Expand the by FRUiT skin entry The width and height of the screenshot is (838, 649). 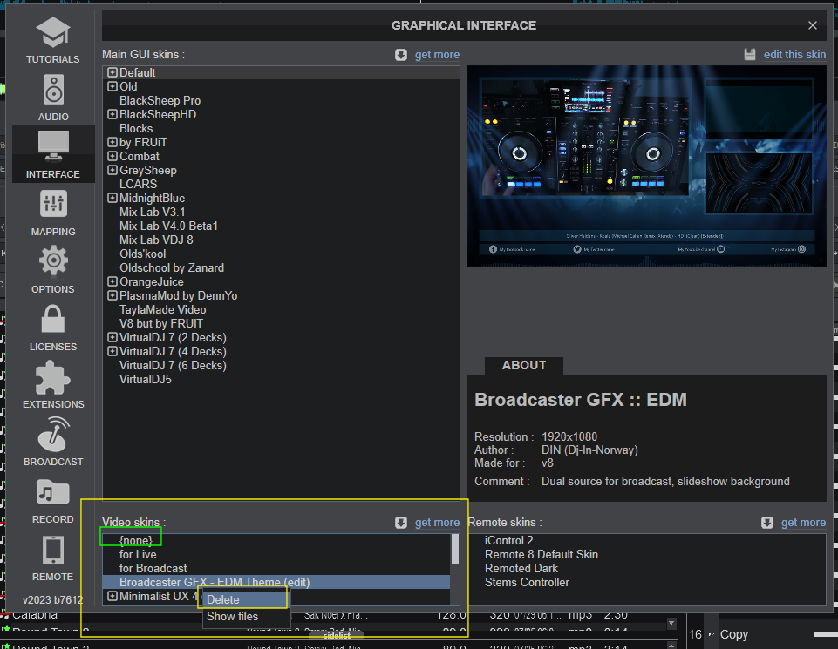point(112,142)
